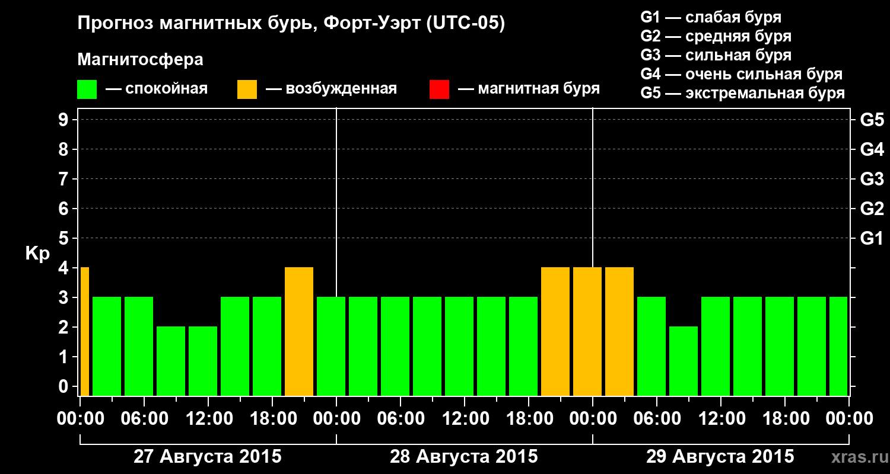The height and width of the screenshot is (474, 890).
Task: Click the orange Kp 4 bar on 27 August evening
Action: coord(299,331)
